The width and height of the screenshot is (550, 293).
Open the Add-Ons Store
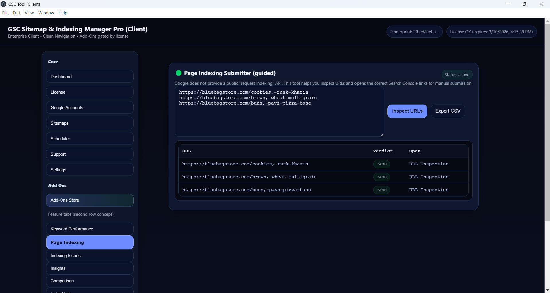click(90, 200)
